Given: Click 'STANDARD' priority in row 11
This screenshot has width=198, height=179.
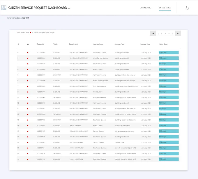Looking at the screenshot, I should pos(56,109).
